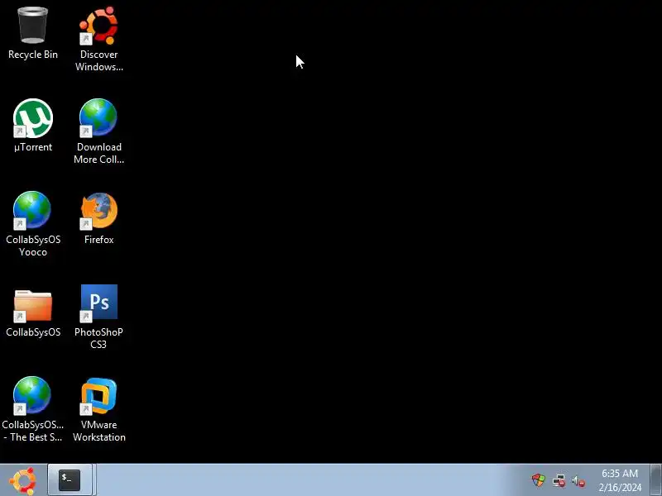Screen dimensions: 662x496
Task: Click the CollabSysOS... - The Best S... globe shortcut
Action: 32,396
